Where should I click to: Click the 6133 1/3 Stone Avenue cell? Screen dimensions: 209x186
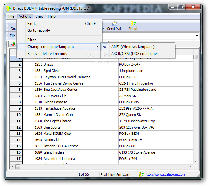coord(156,152)
